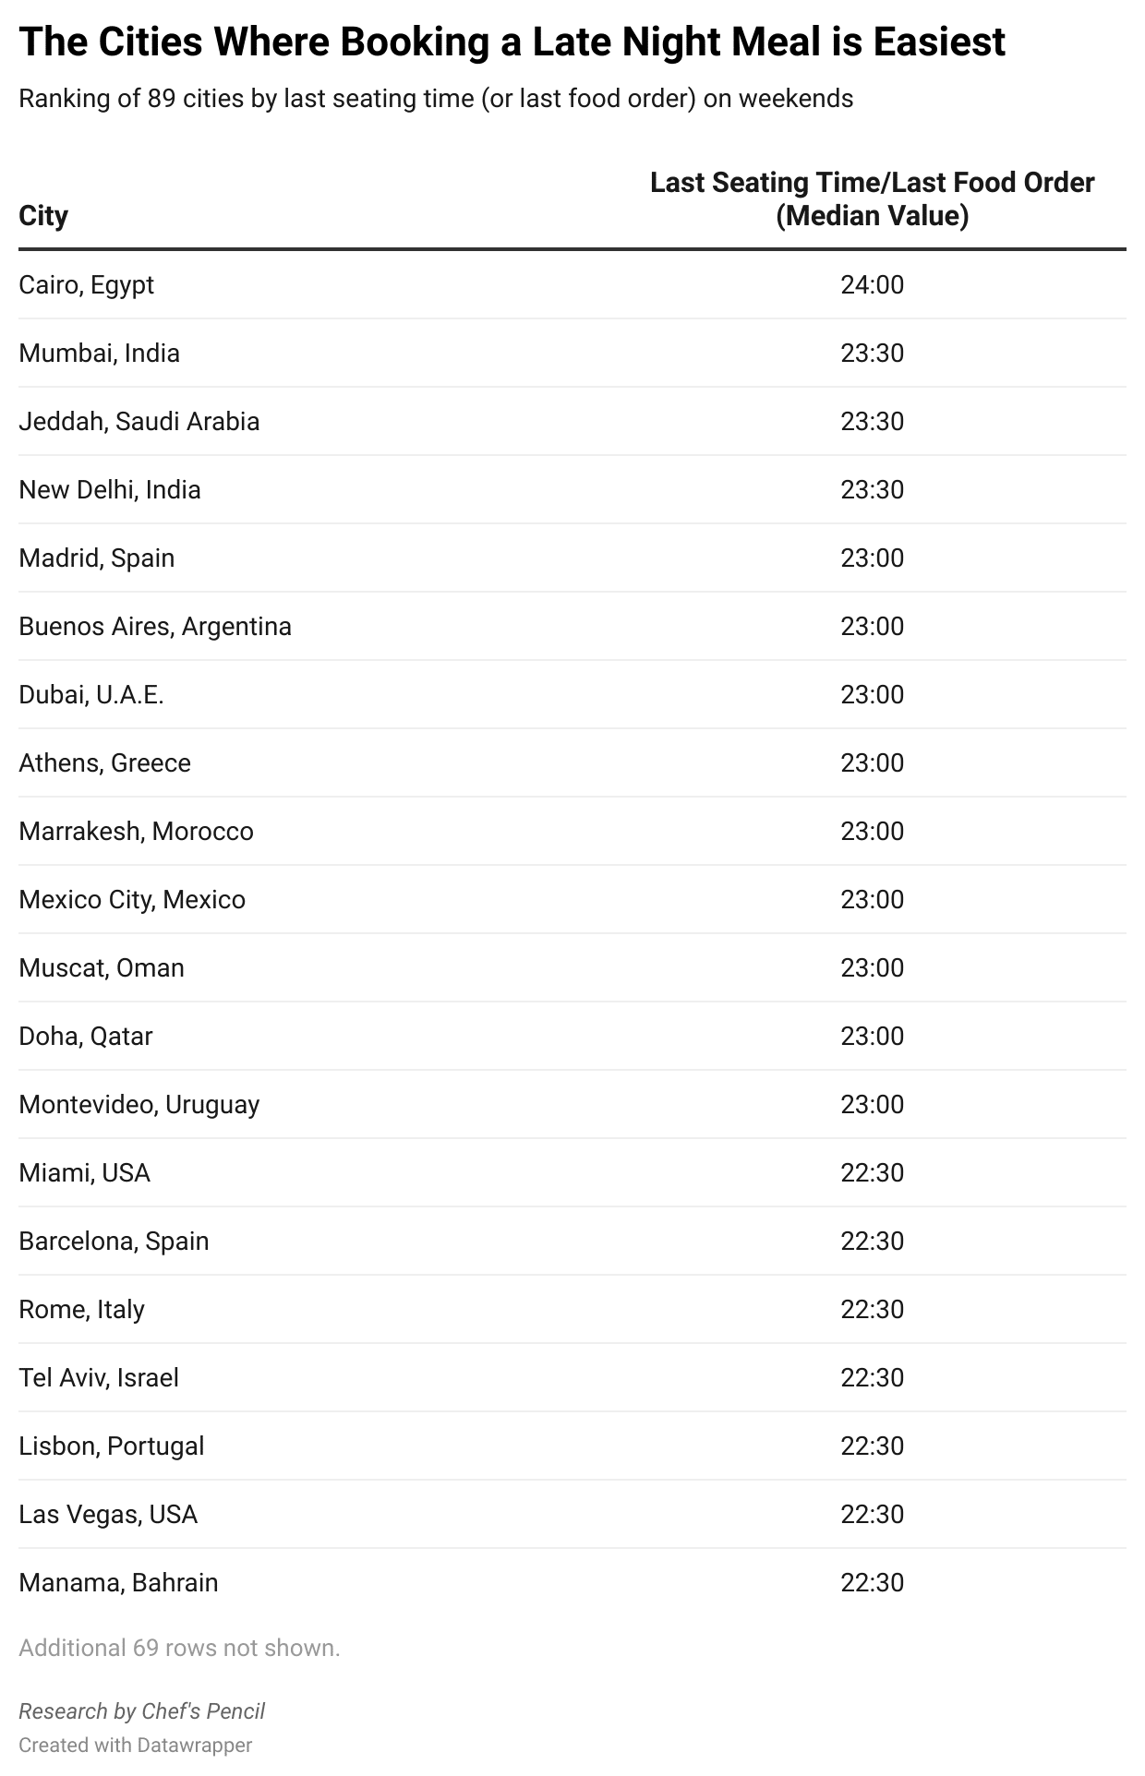Image resolution: width=1145 pixels, height=1776 pixels.
Task: Select the Manama, Bahrain city cell
Action: click(118, 1582)
